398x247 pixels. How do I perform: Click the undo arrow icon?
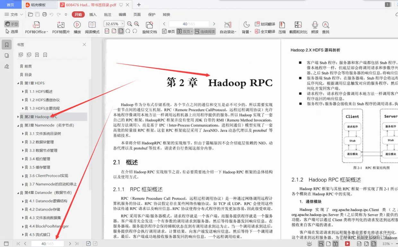(x=51, y=14)
